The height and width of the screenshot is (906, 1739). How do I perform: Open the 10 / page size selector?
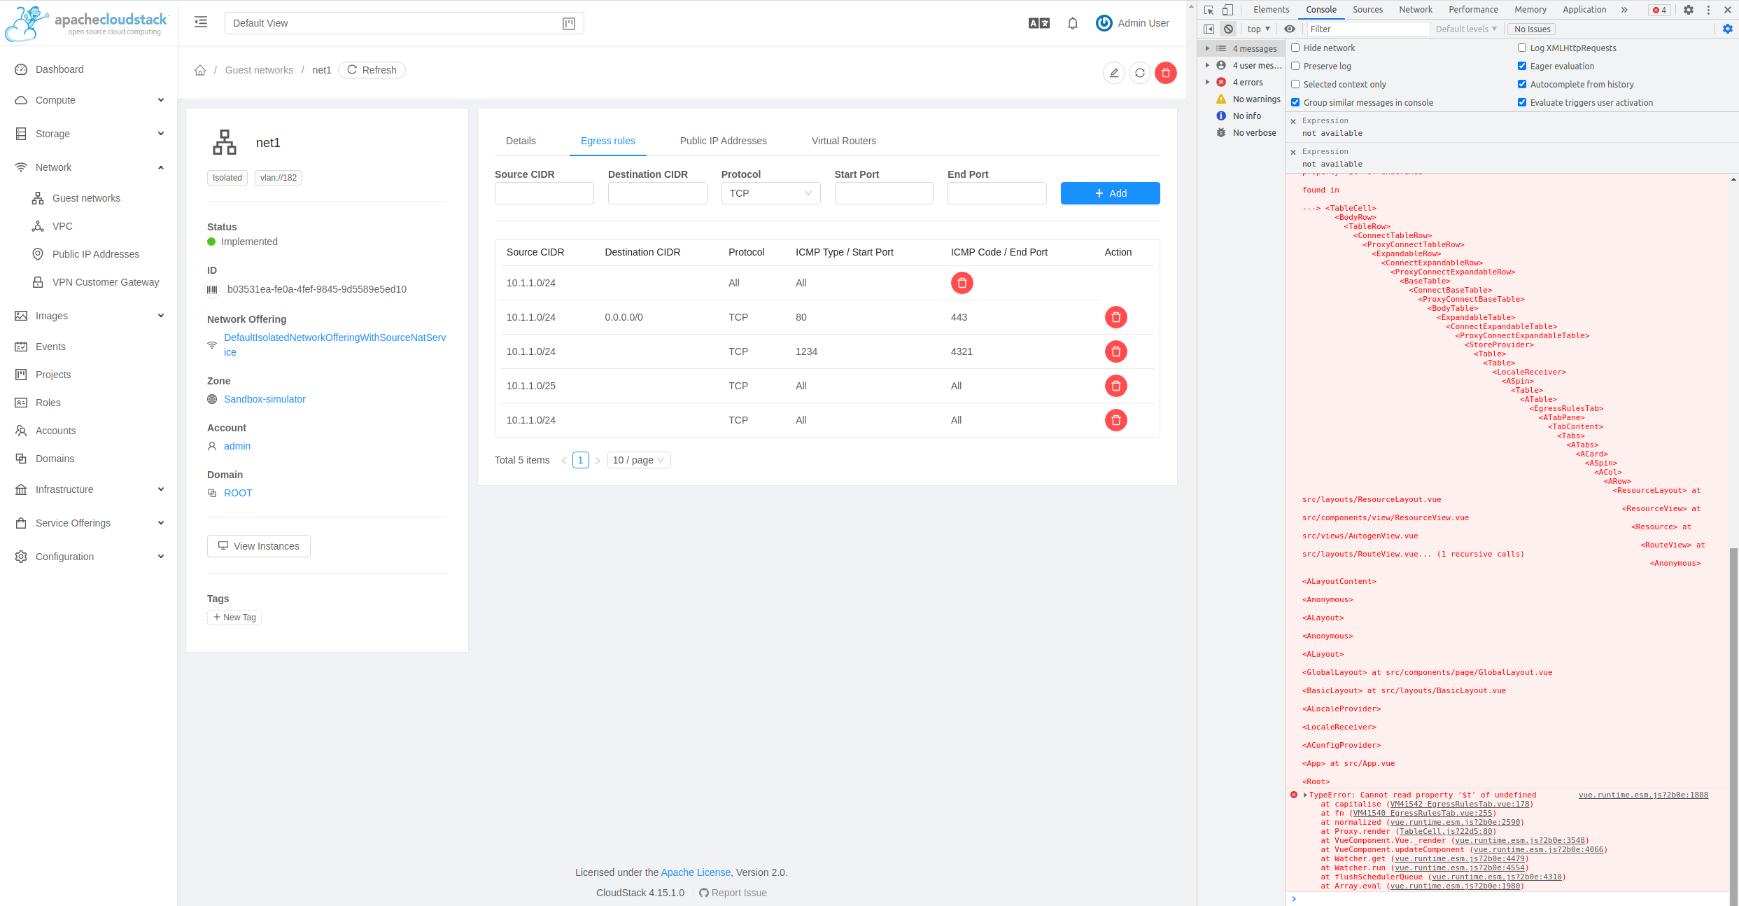(x=638, y=460)
